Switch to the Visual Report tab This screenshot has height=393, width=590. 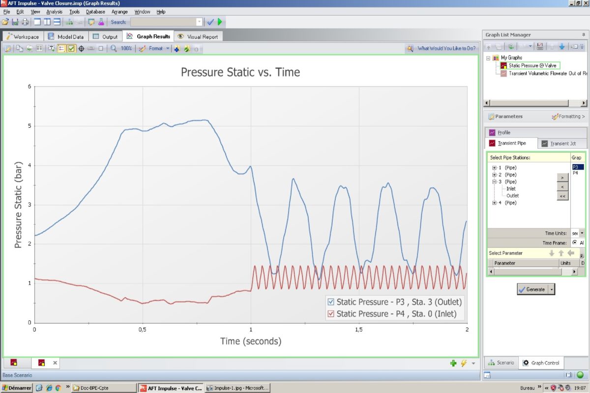point(198,36)
